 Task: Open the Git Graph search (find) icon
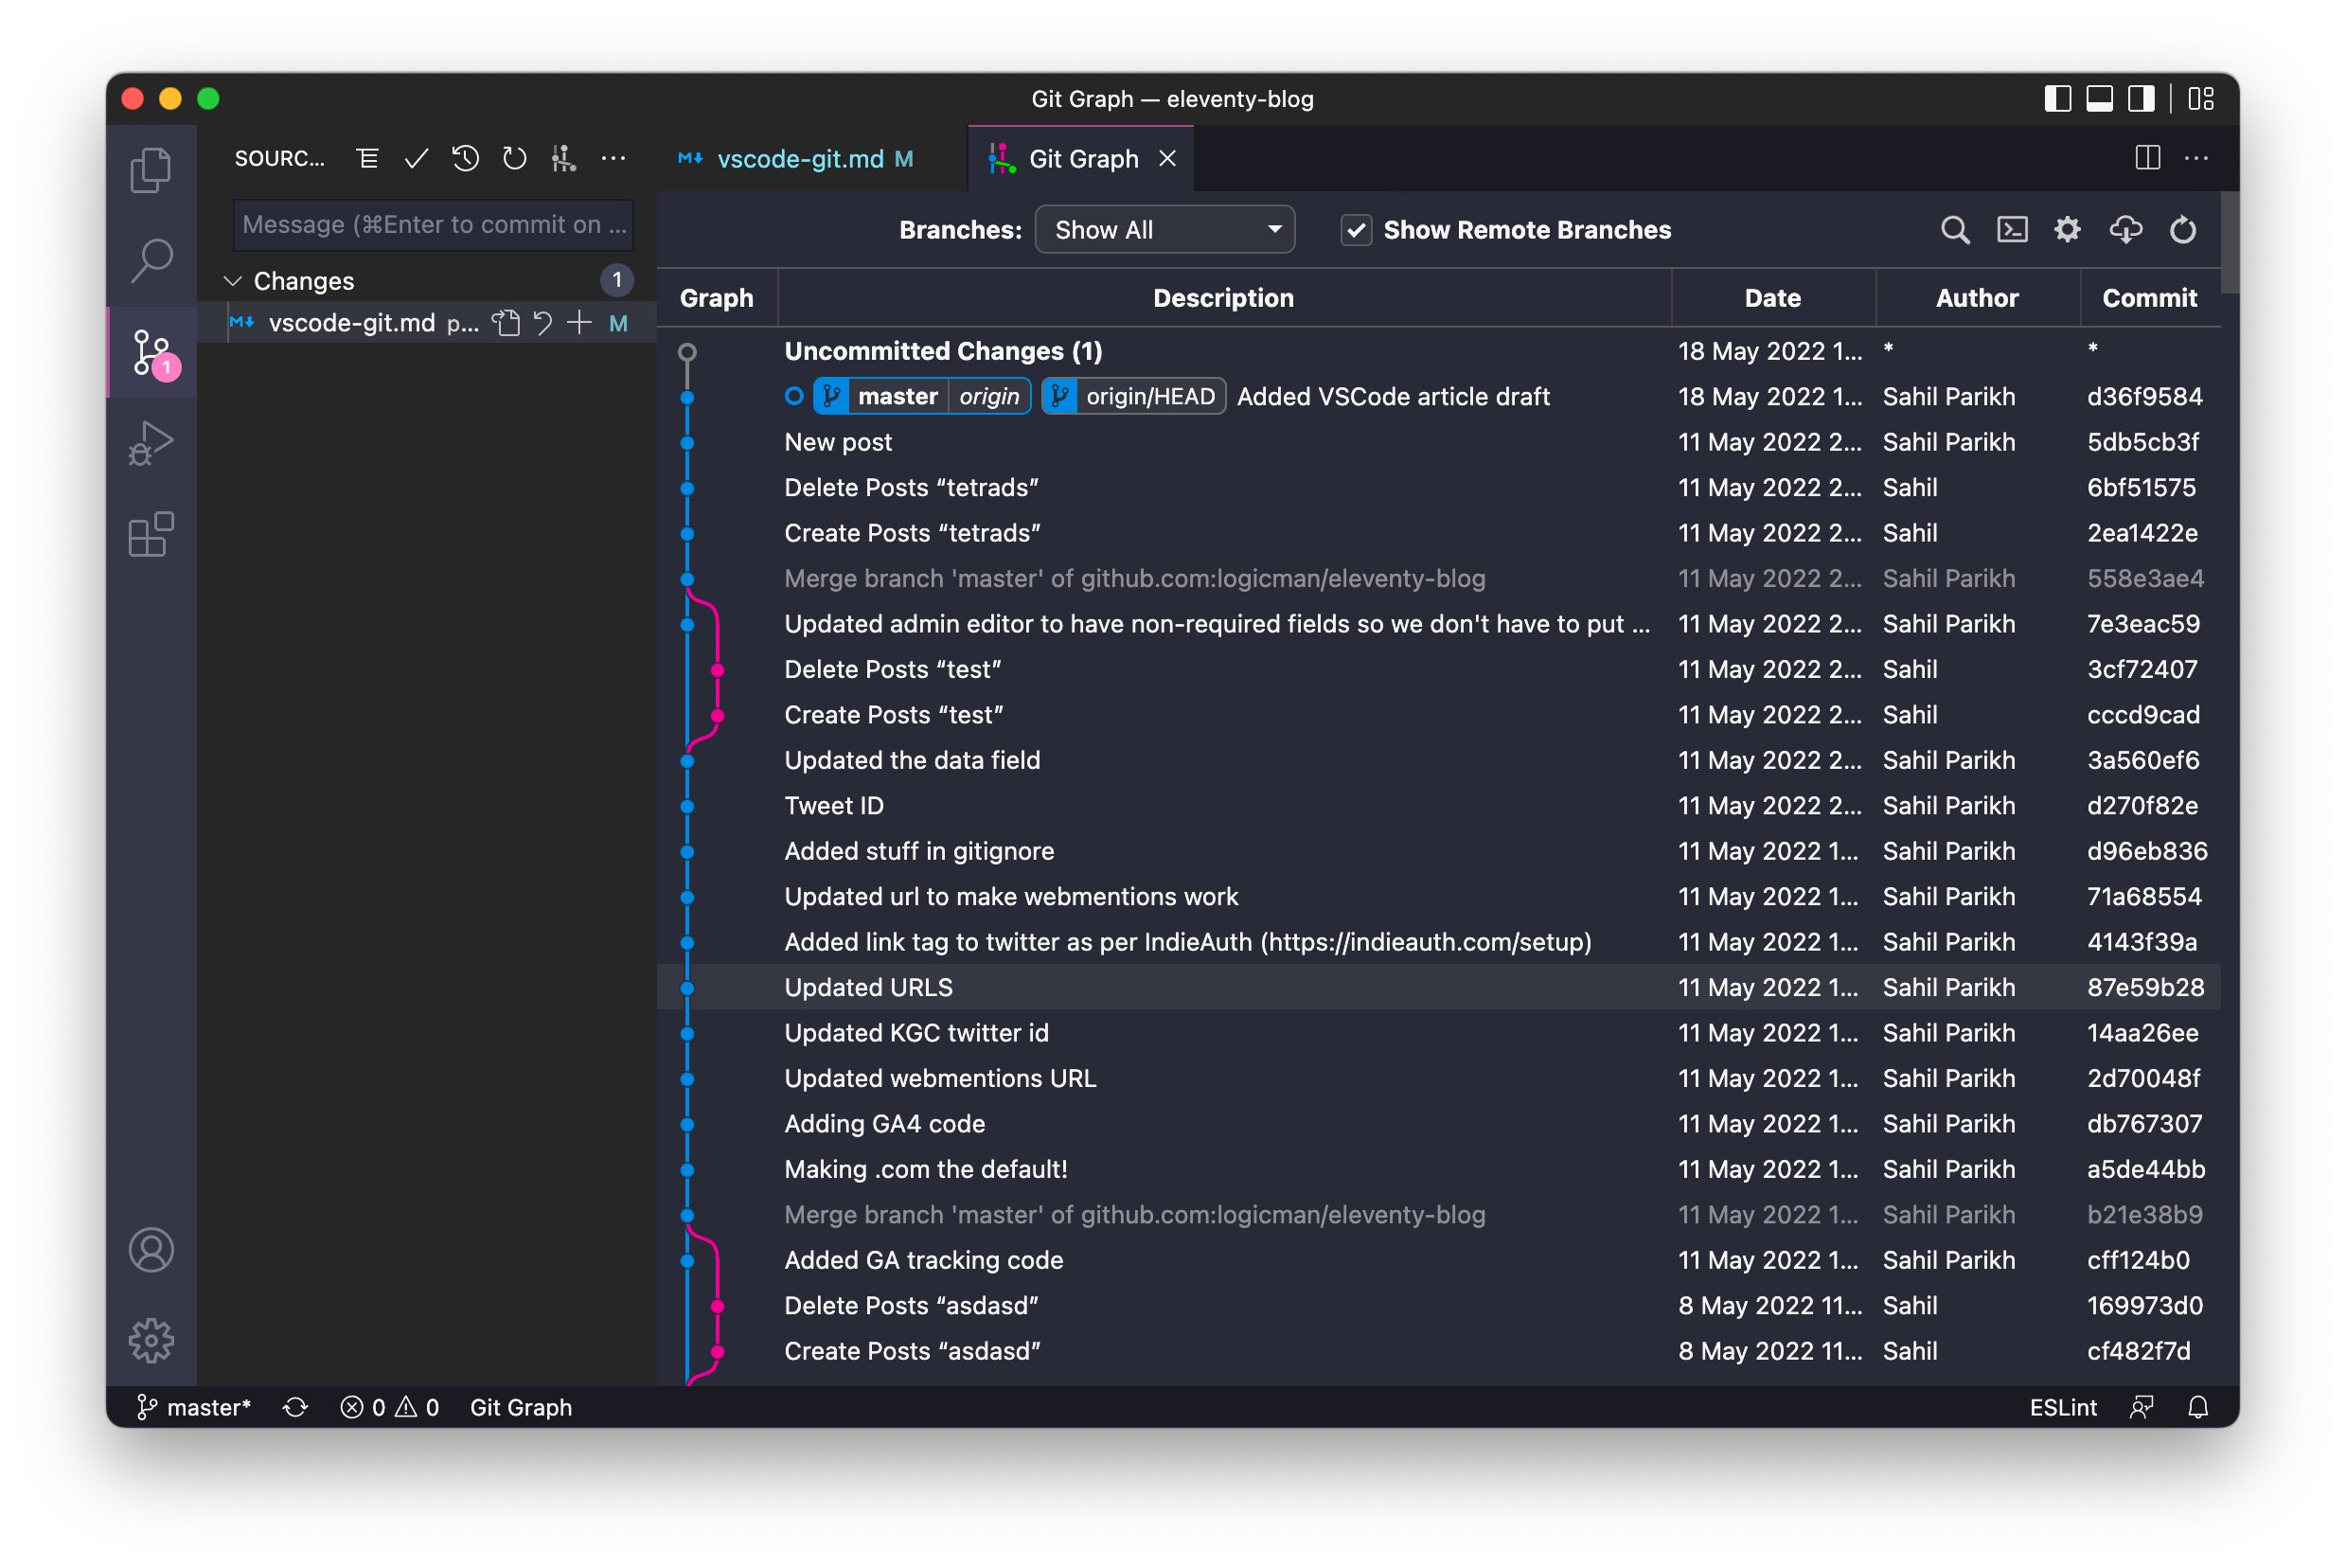coord(1954,230)
